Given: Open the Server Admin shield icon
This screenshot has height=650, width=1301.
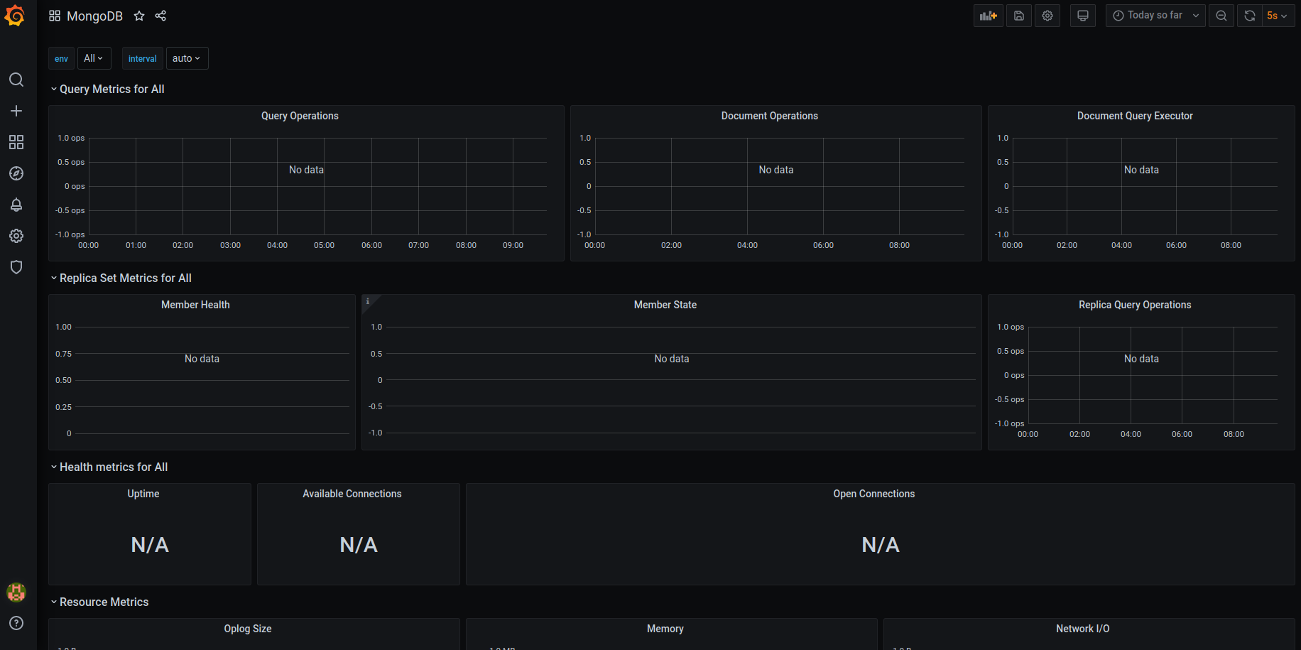Looking at the screenshot, I should point(16,267).
